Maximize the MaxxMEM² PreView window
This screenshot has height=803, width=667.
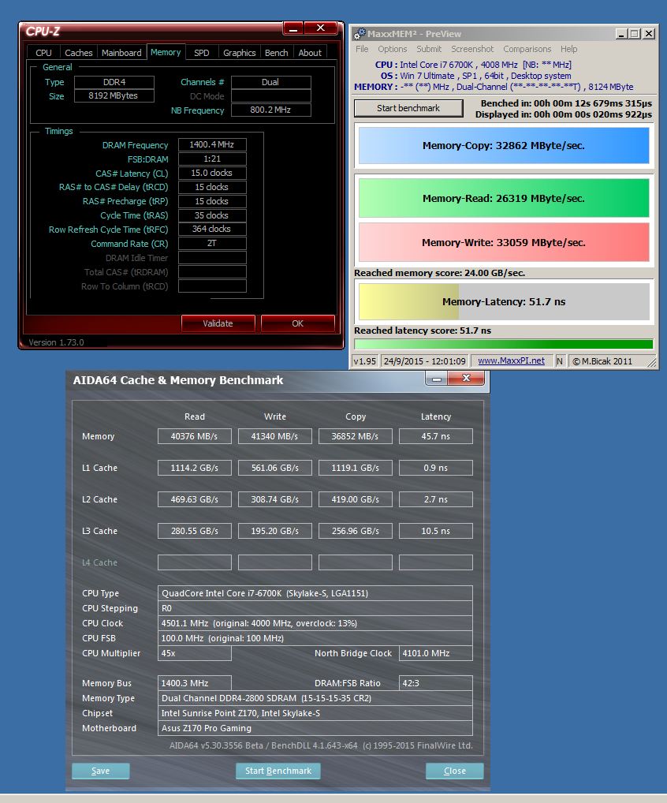point(634,34)
